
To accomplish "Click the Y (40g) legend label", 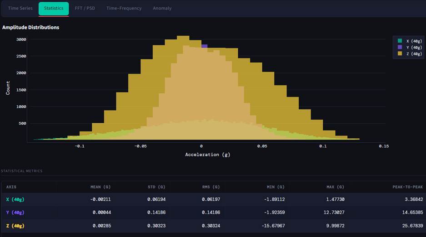I will pos(414,48).
